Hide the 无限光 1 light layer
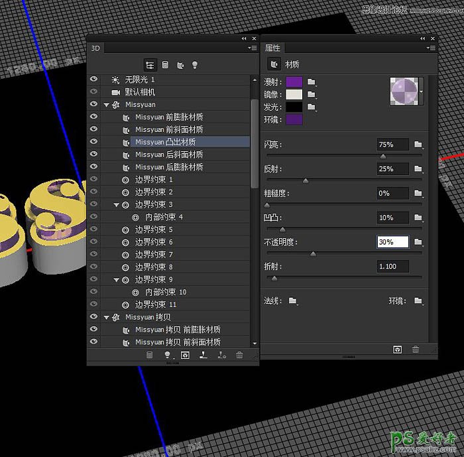Image resolution: width=464 pixels, height=457 pixels. coord(93,79)
